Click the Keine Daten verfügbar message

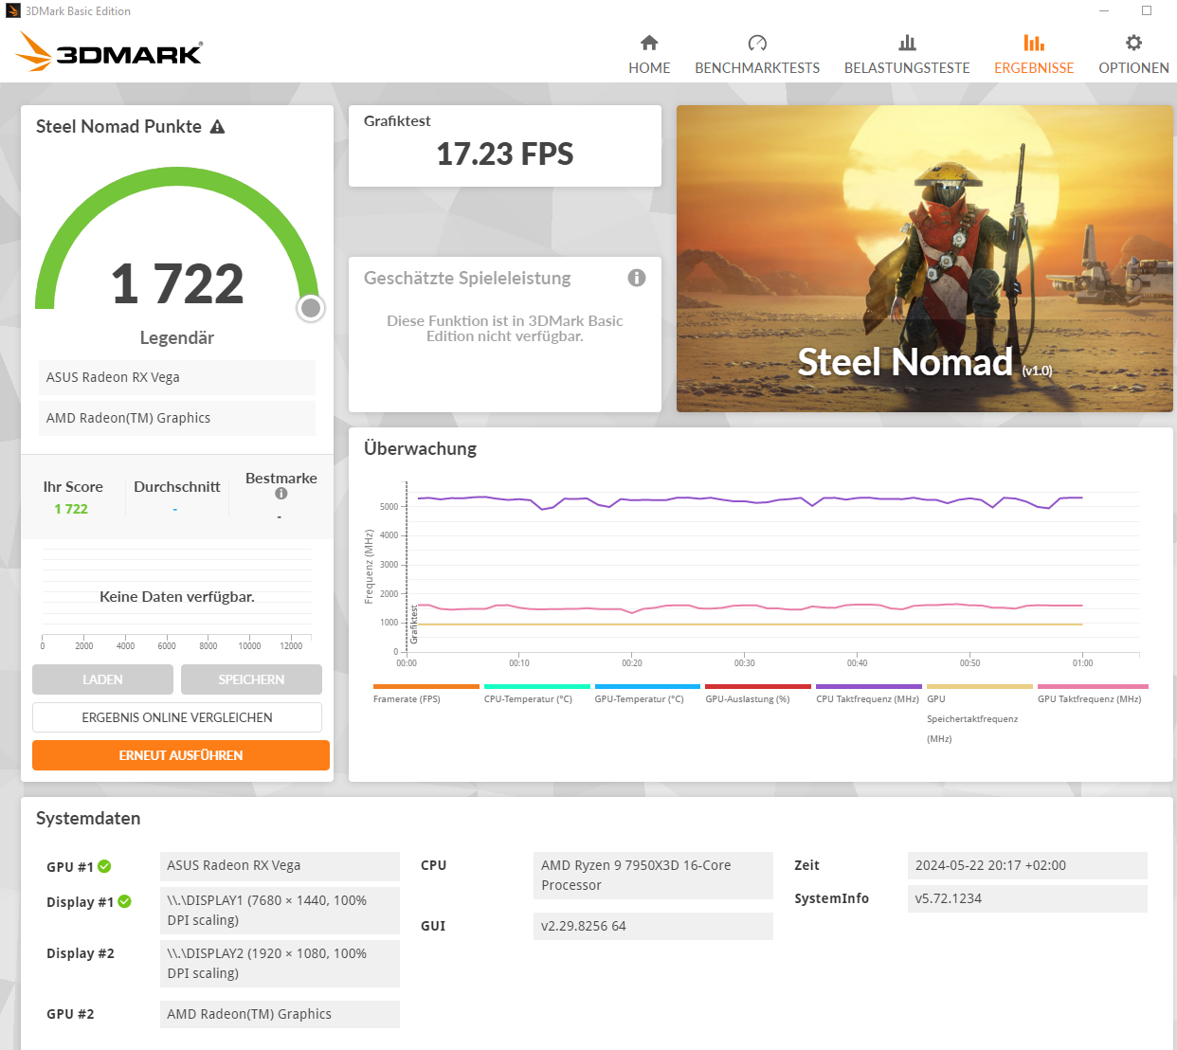coord(177,596)
